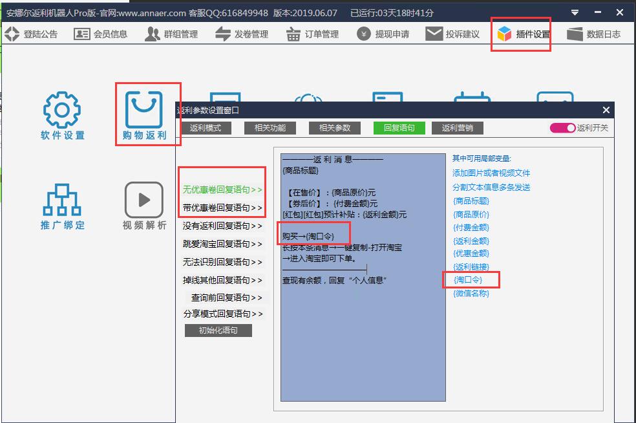Viewport: 636px width, 423px height.
Task: Select 无法识别回复语句 entry
Action: pyautogui.click(x=222, y=262)
